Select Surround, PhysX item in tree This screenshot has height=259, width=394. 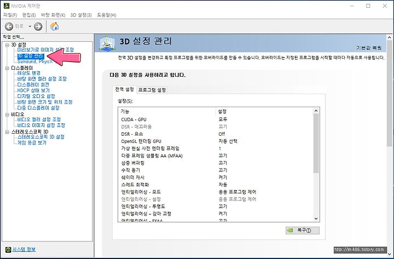[35, 61]
